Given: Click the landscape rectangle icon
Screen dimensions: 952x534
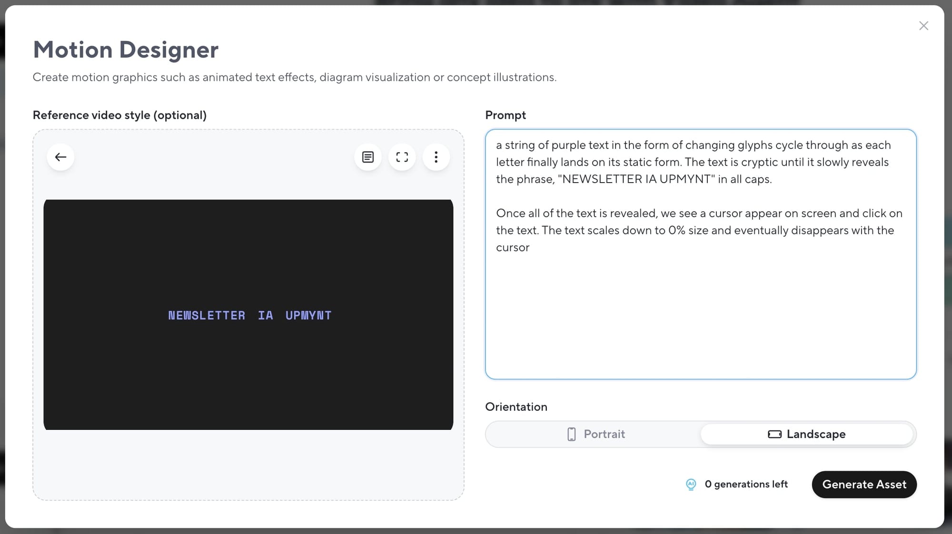Looking at the screenshot, I should coord(774,434).
